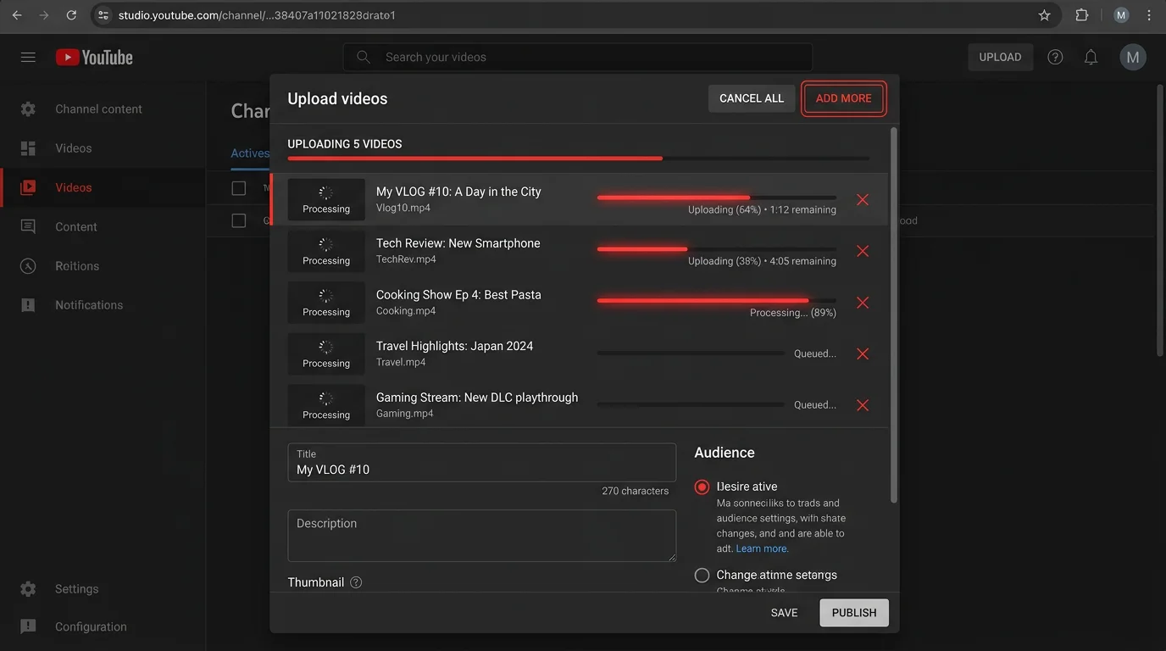
Task: Click the Thumbnail help question icon
Action: click(356, 582)
